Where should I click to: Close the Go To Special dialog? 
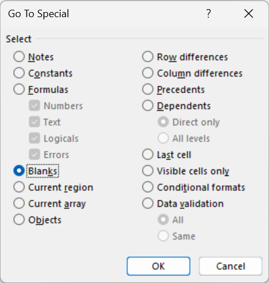click(x=248, y=14)
